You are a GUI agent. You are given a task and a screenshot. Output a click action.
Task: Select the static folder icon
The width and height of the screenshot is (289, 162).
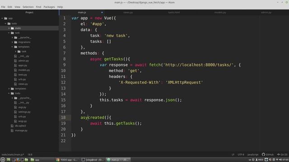point(12,28)
